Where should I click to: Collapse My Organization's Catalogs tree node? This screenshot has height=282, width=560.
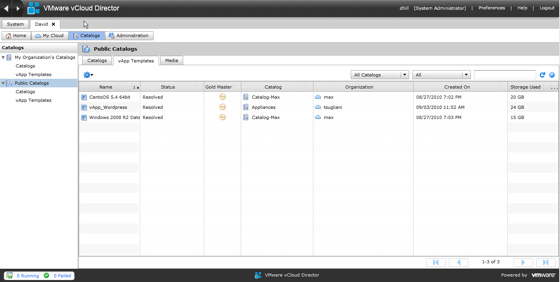[4, 57]
